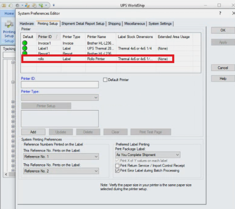This screenshot has height=209, width=235.
Task: Close the System Preferences Editor dialog
Action: [x=234, y=13]
